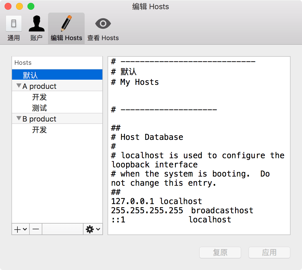Select the 编辑 Hosts pencil icon
Viewport: 302px width, 270px height.
(x=66, y=23)
